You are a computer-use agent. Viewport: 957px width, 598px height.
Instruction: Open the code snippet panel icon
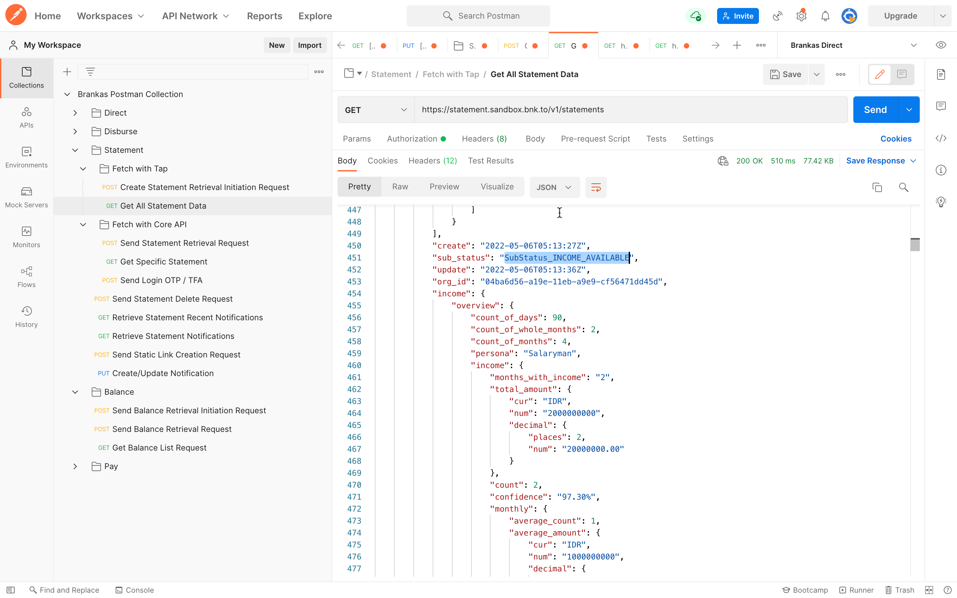tap(941, 139)
